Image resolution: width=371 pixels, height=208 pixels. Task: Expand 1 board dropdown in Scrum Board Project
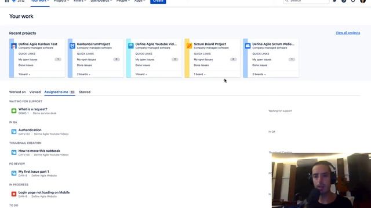tap(199, 75)
